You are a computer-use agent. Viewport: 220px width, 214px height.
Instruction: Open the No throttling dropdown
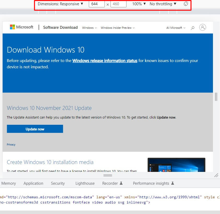coord(163,4)
